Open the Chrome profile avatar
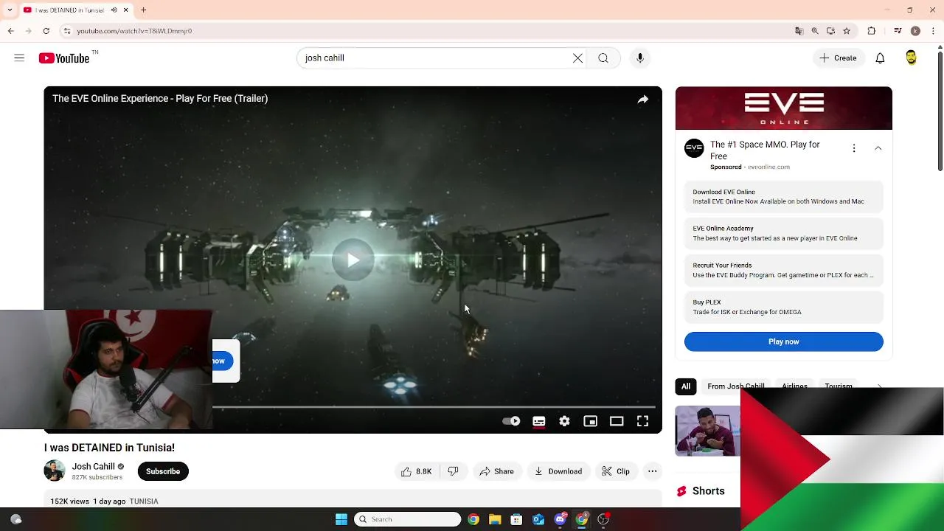 (x=915, y=31)
